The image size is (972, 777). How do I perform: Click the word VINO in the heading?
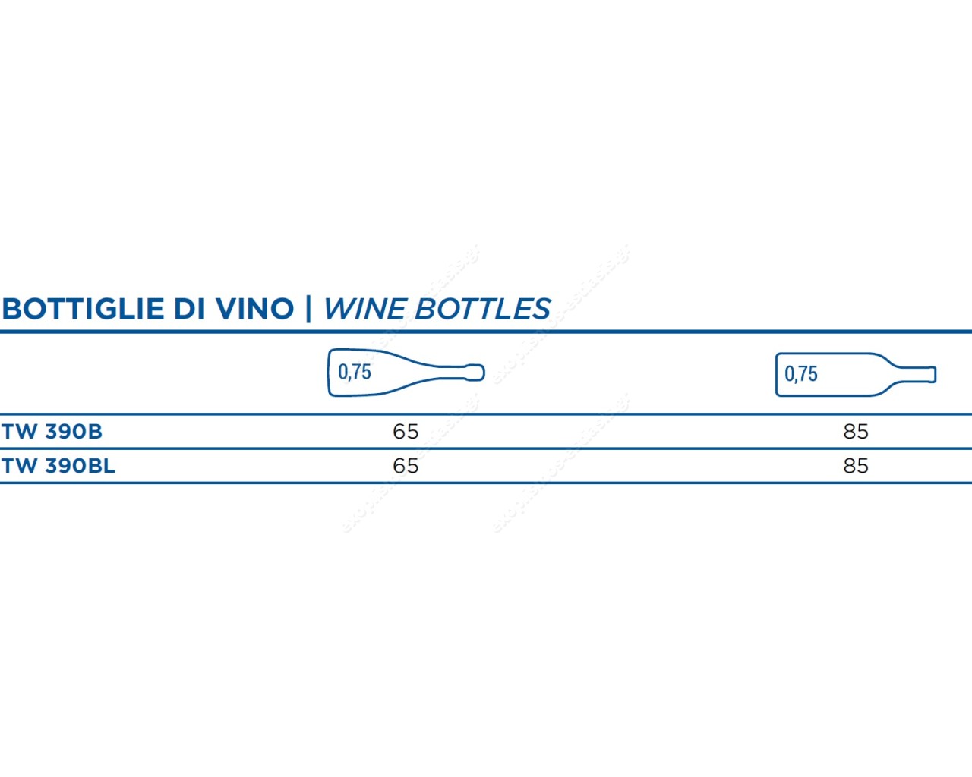point(255,309)
